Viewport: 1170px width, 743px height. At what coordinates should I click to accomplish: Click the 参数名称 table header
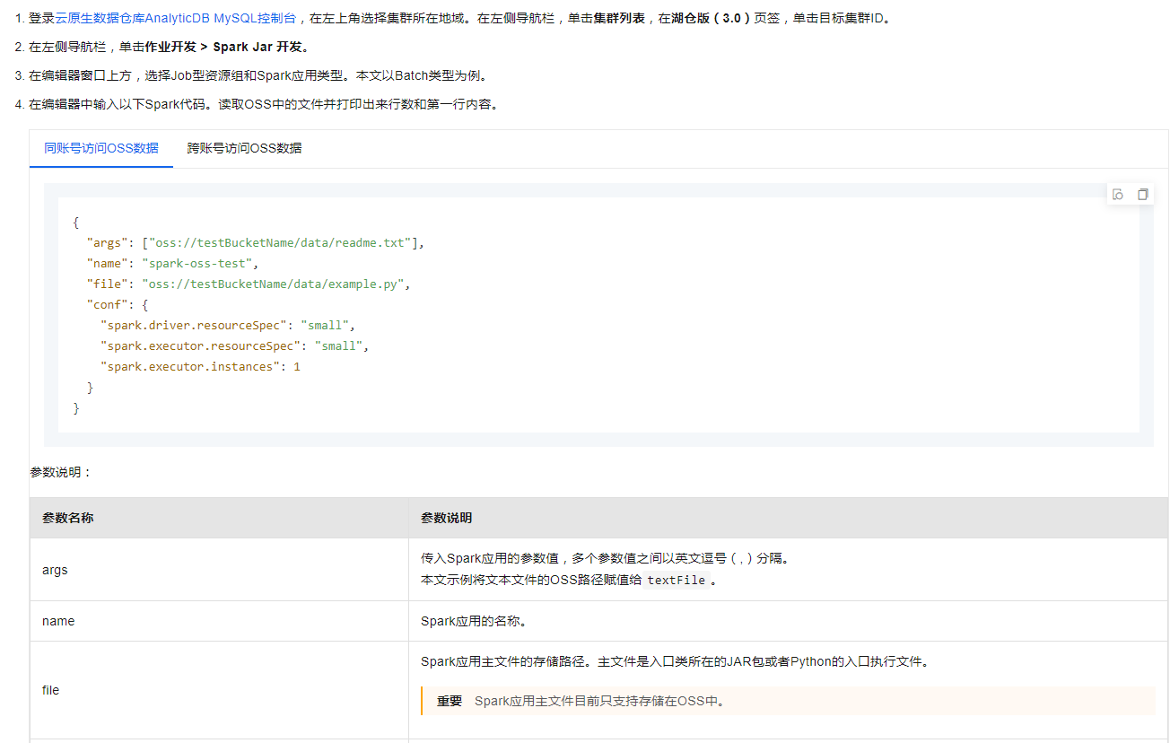(x=219, y=518)
